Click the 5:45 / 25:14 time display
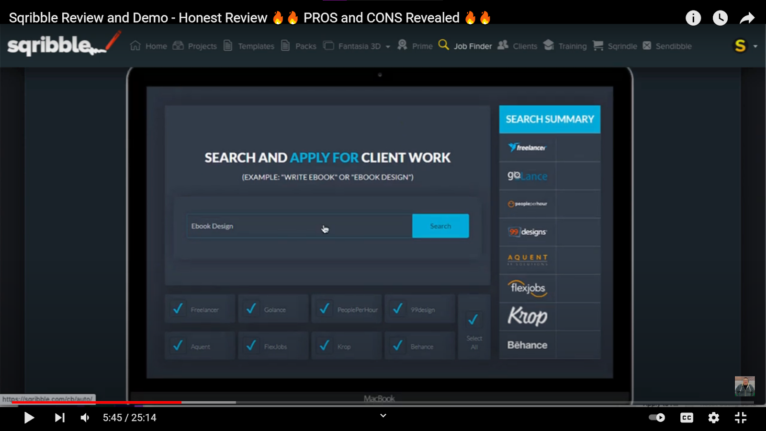 [x=130, y=418]
